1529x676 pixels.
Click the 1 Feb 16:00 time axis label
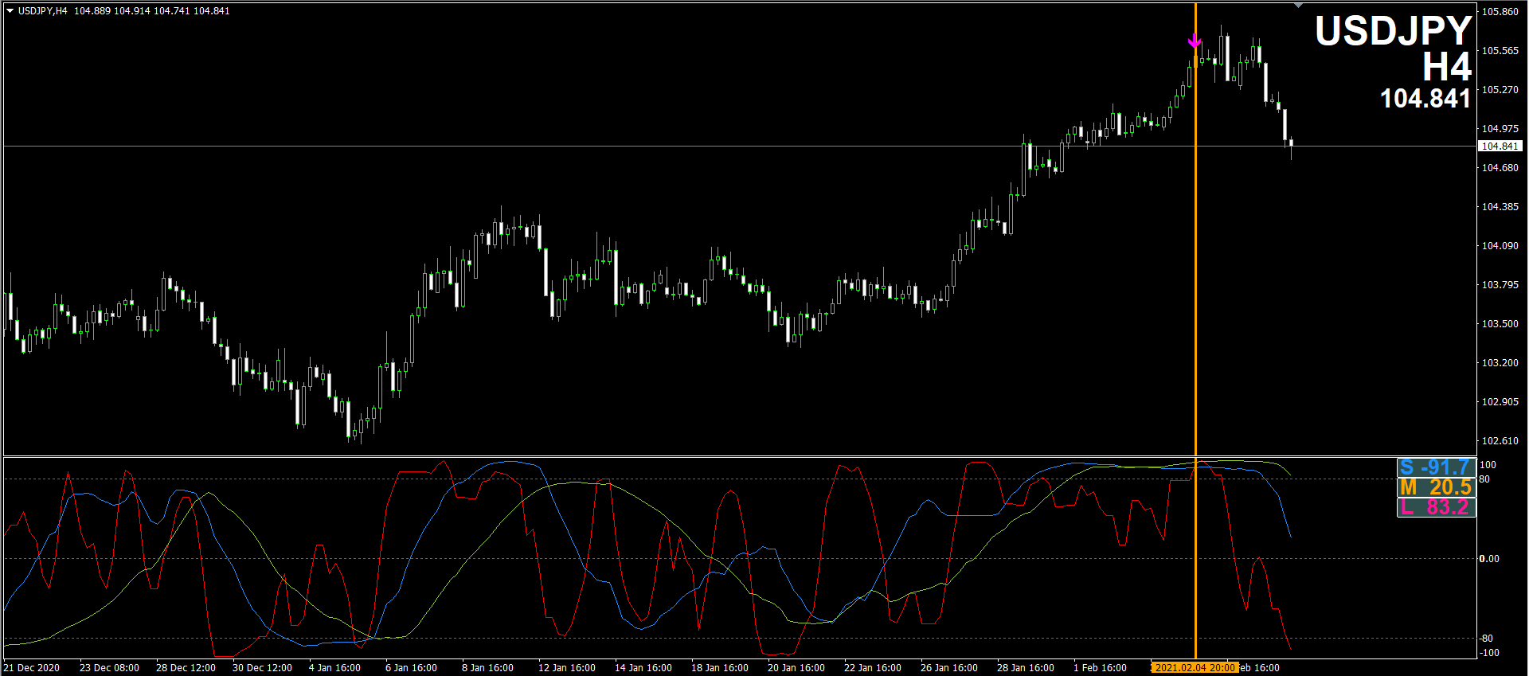pos(1100,668)
